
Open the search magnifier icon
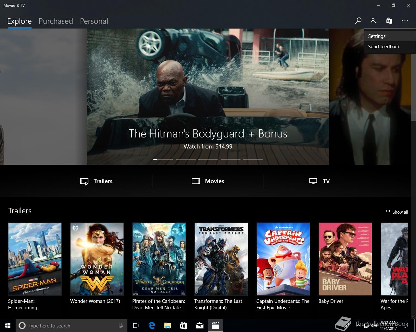[358, 21]
